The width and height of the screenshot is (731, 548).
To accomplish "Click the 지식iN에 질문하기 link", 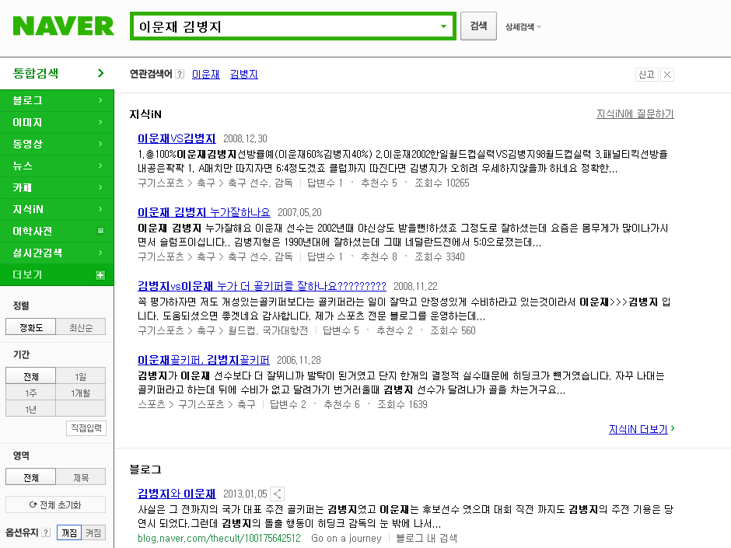I will pos(635,113).
